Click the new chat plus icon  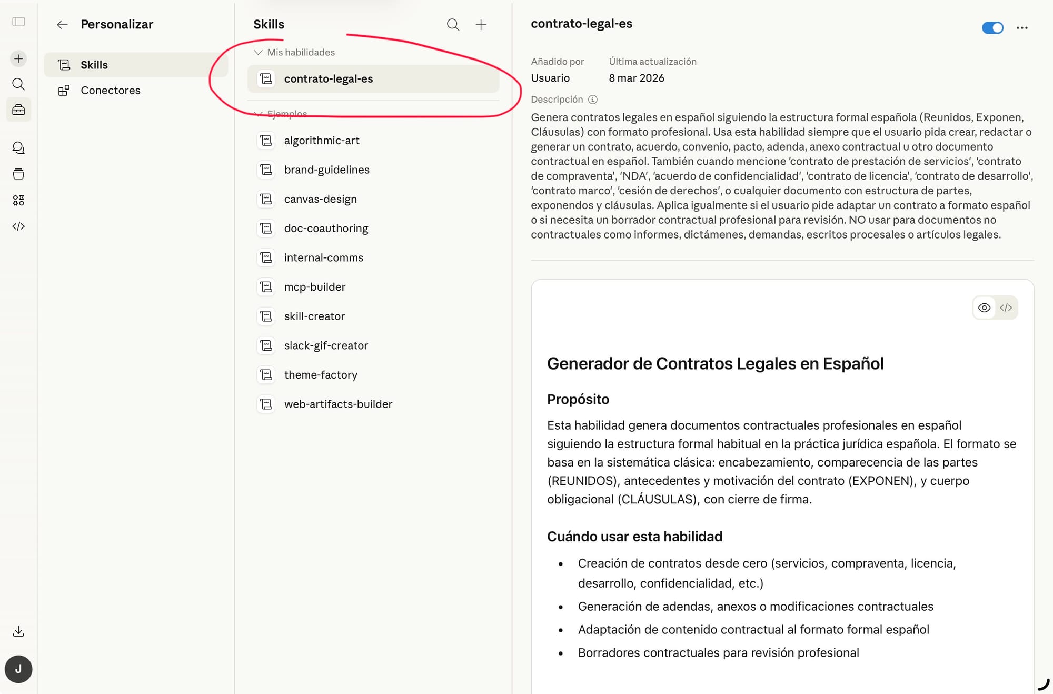click(x=18, y=58)
